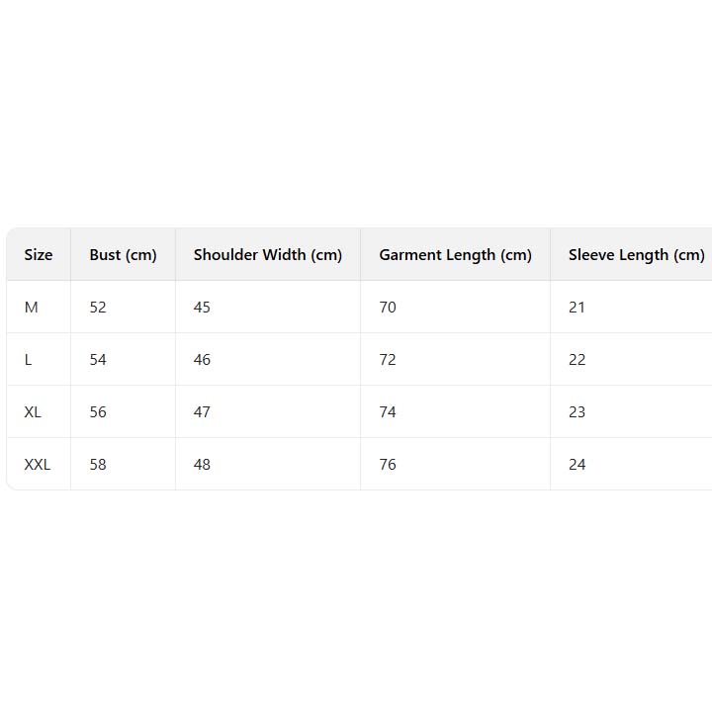Click the XL size row label
This screenshot has width=712, height=712.
[x=33, y=412]
